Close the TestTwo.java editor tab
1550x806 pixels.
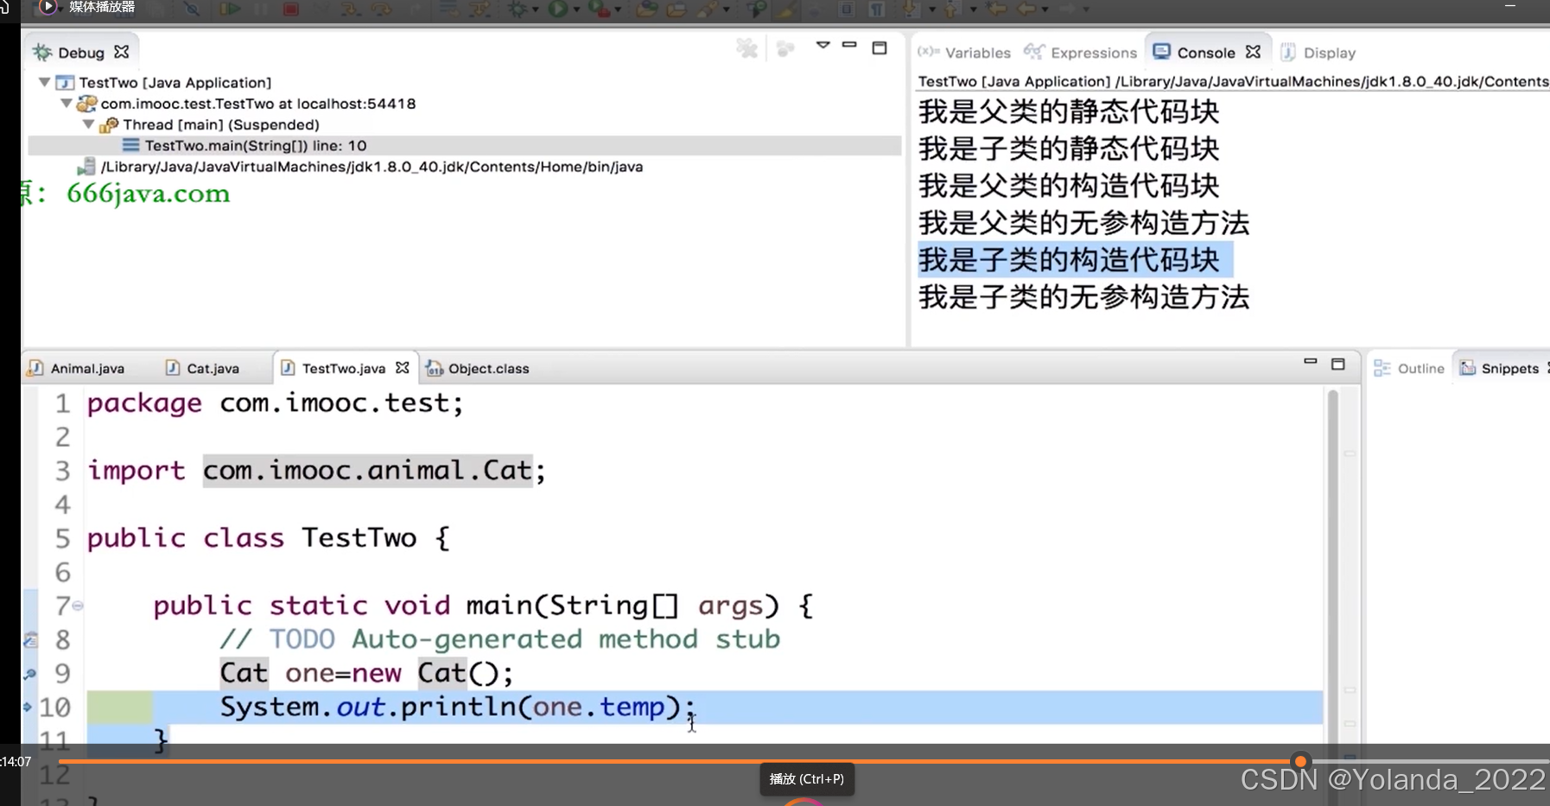coord(403,367)
